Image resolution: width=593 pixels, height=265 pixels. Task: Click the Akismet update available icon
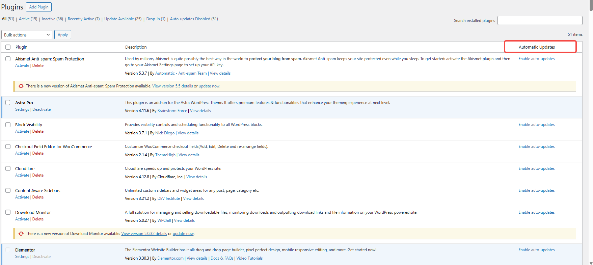pos(21,86)
